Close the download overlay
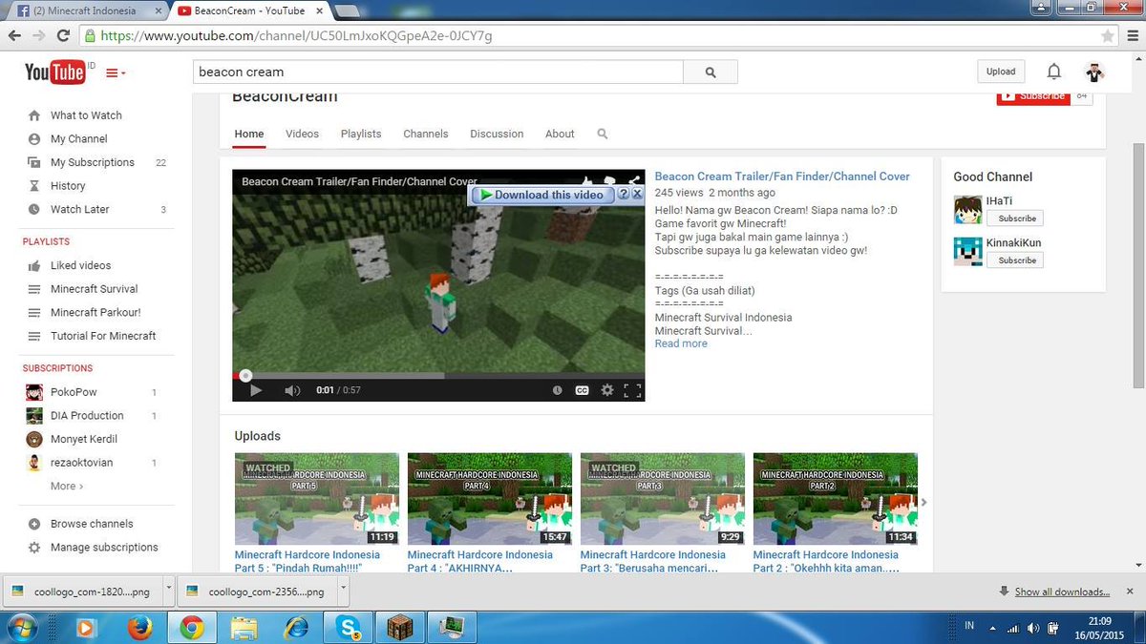 (637, 194)
